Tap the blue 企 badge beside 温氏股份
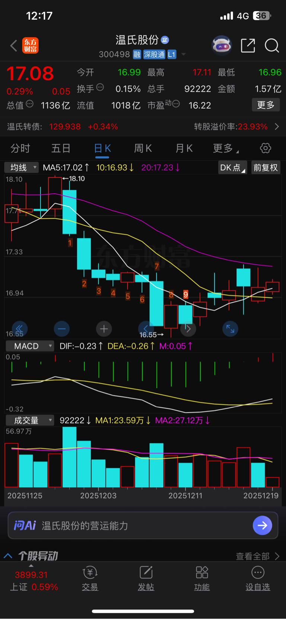This screenshot has height=619, width=286. [x=165, y=40]
